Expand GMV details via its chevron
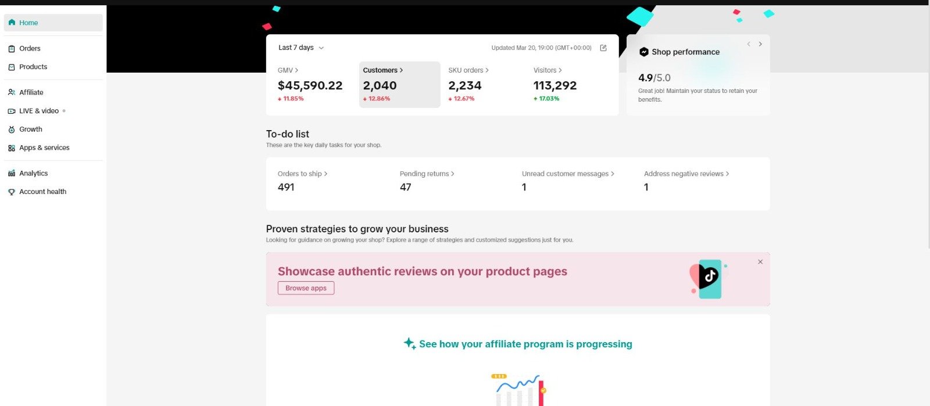930x406 pixels. (296, 70)
